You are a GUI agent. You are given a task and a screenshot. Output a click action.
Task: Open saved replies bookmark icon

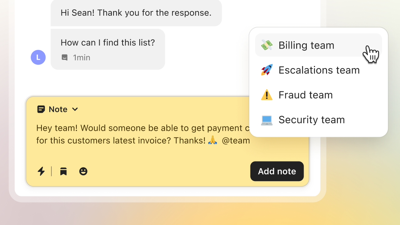64,171
